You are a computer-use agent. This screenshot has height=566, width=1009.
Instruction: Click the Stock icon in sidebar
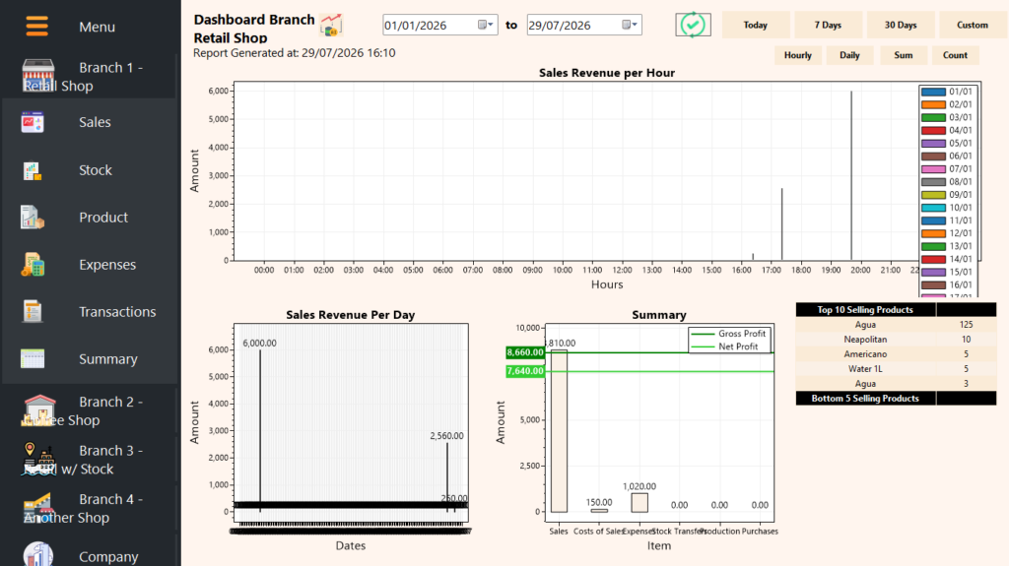[x=33, y=169]
